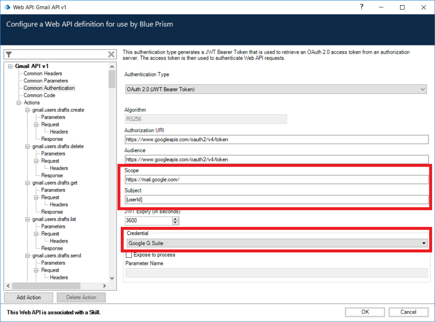
Task: Enable the Expose to process checkbox
Action: pos(129,255)
